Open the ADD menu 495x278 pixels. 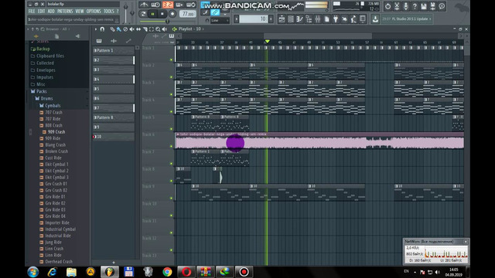coord(51,11)
